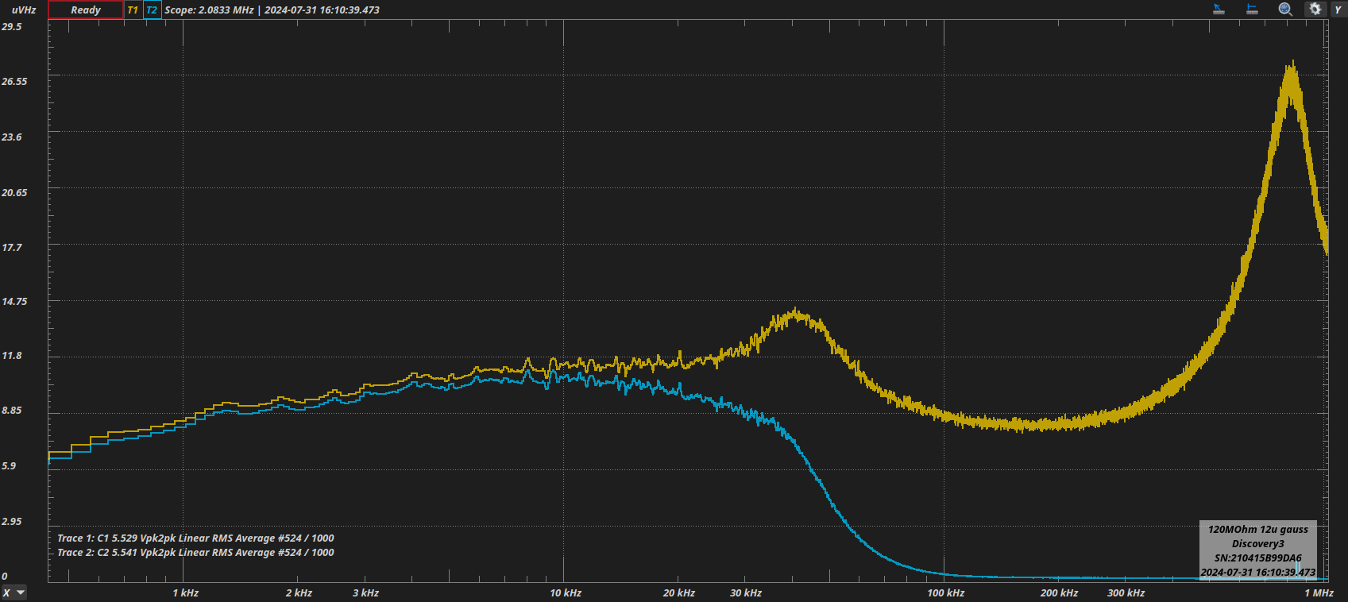Screen dimensions: 1348x602
Task: Open plot settings gear
Action: click(1315, 10)
